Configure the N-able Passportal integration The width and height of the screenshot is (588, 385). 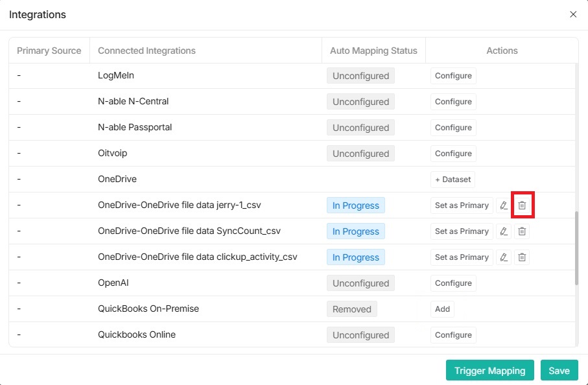pos(453,128)
